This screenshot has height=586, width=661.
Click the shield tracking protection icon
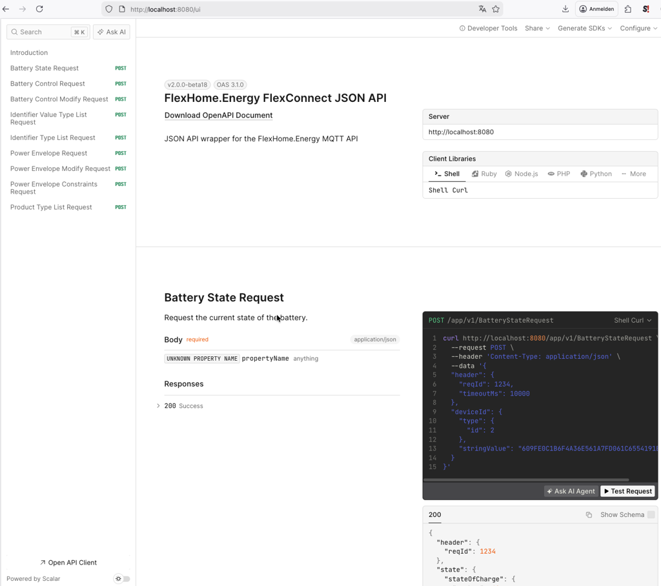coord(108,9)
